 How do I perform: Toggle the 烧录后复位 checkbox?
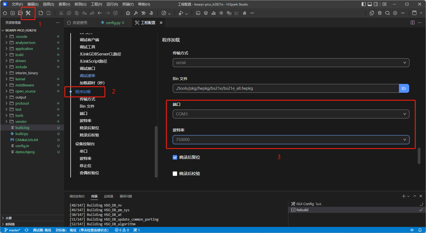pos(175,157)
